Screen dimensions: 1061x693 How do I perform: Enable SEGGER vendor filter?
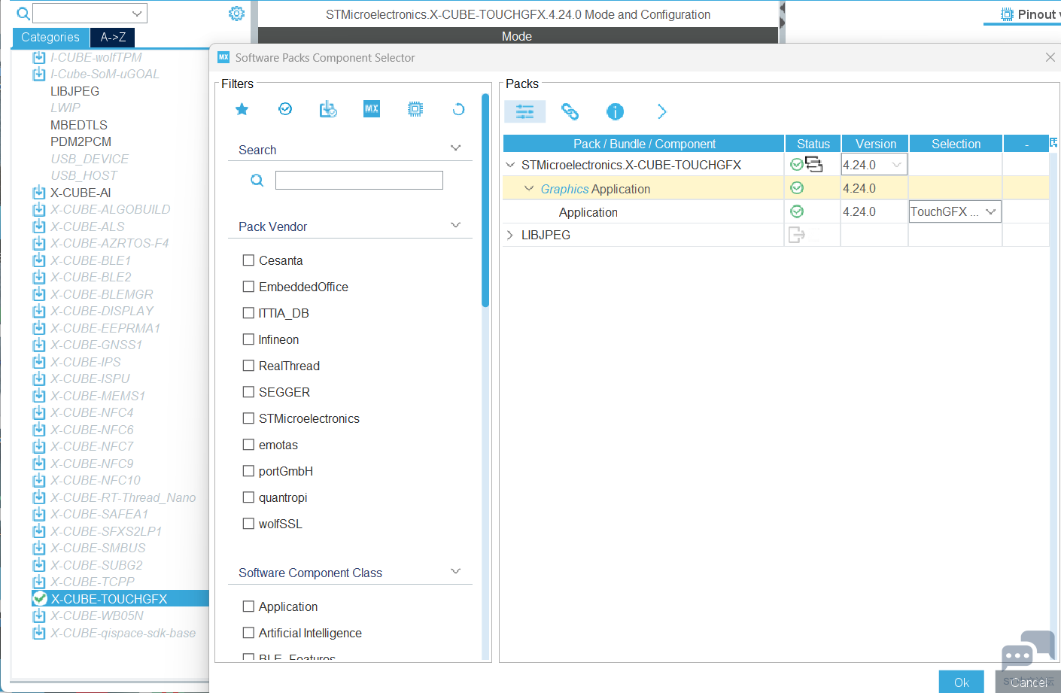click(x=248, y=392)
